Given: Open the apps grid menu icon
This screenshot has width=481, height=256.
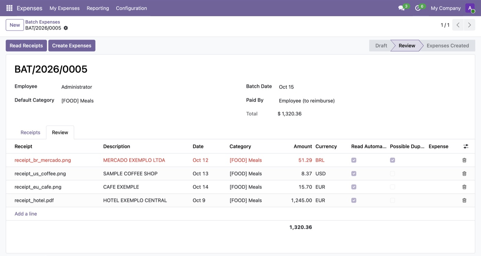Looking at the screenshot, I should 9,8.
